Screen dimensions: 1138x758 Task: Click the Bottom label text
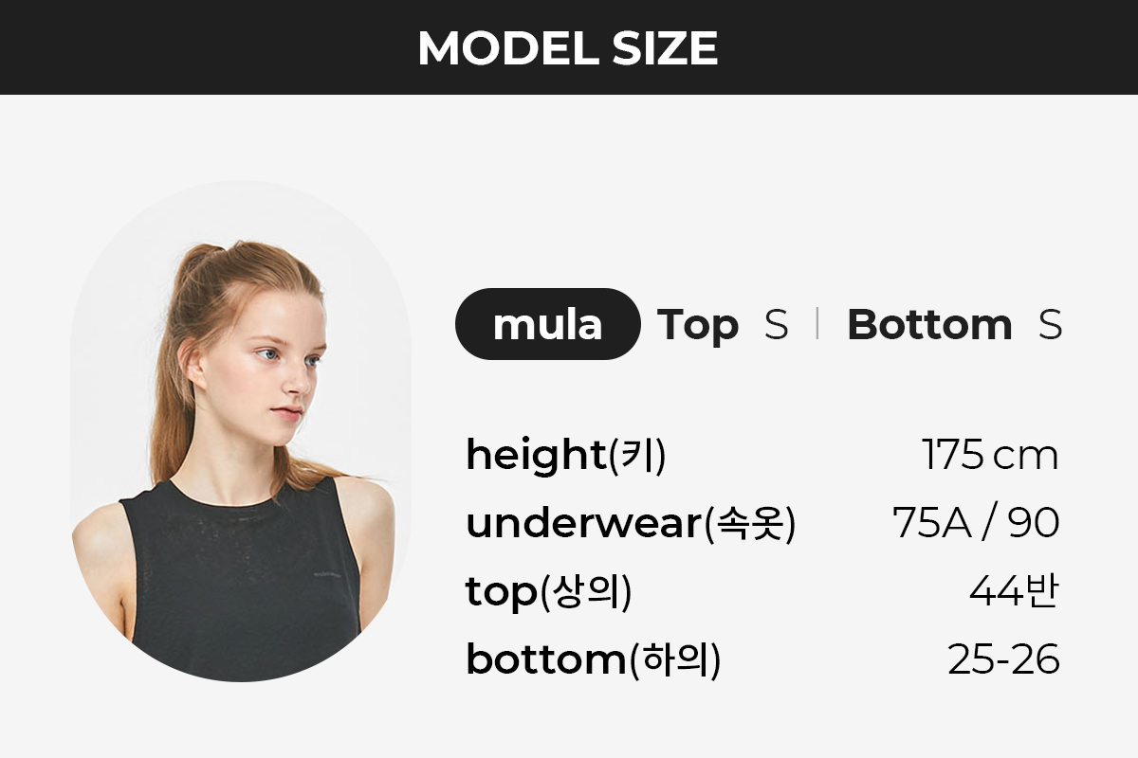(x=929, y=325)
